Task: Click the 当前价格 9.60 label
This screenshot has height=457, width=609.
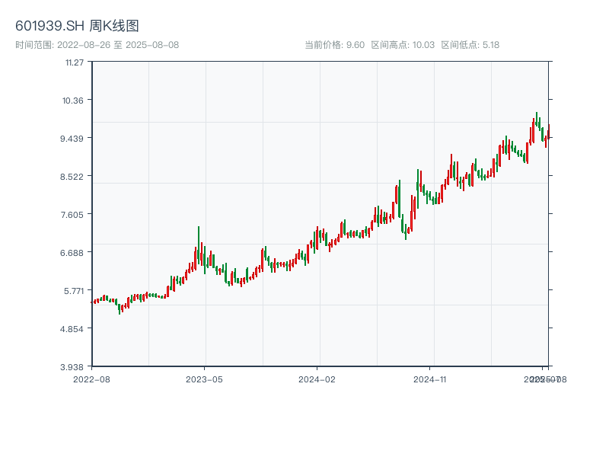Action: click(x=334, y=45)
